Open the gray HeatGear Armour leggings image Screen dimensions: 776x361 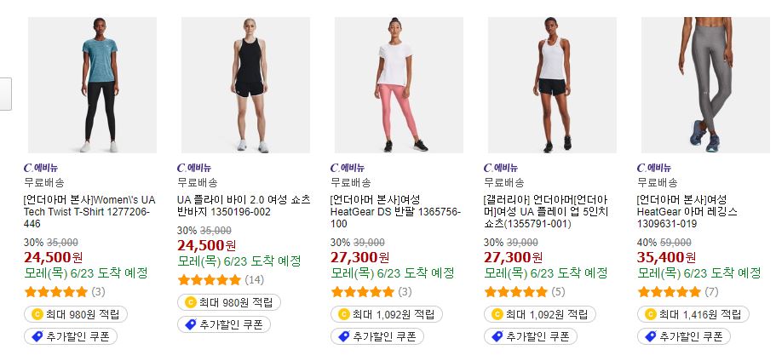tap(705, 85)
